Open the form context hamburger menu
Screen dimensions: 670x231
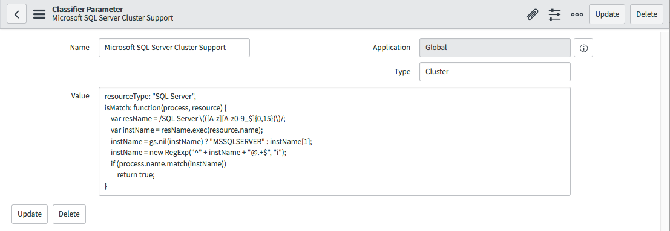pos(39,14)
